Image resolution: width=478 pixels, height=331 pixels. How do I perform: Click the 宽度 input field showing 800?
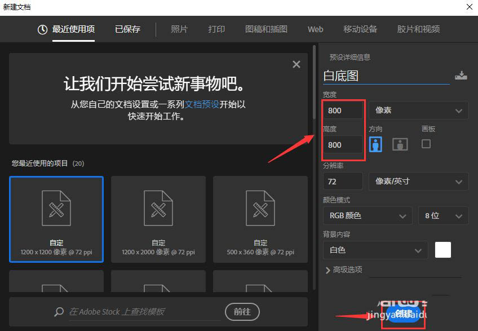pos(343,111)
